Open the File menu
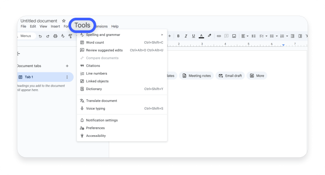The height and width of the screenshot is (175, 325). (23, 26)
